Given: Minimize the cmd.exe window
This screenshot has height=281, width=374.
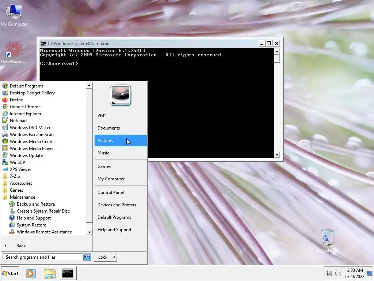Looking at the screenshot, I should (x=262, y=43).
